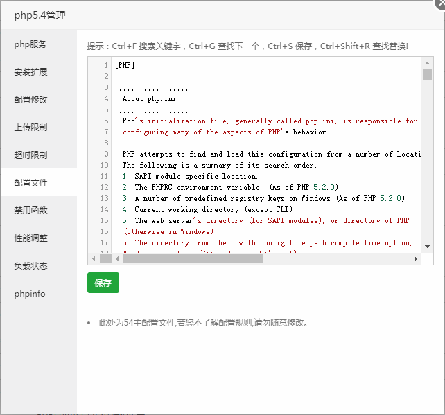Click 'A number of predefined registry keys' line
The width and height of the screenshot is (445, 415).
coord(260,199)
